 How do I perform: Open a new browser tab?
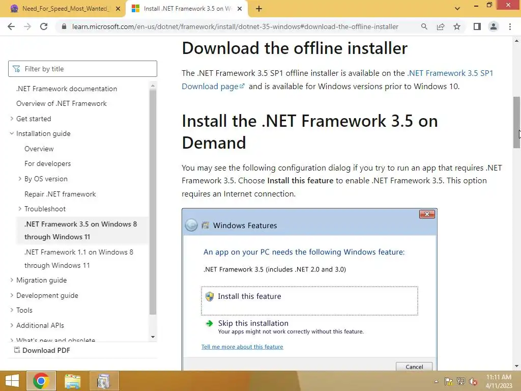(x=259, y=9)
